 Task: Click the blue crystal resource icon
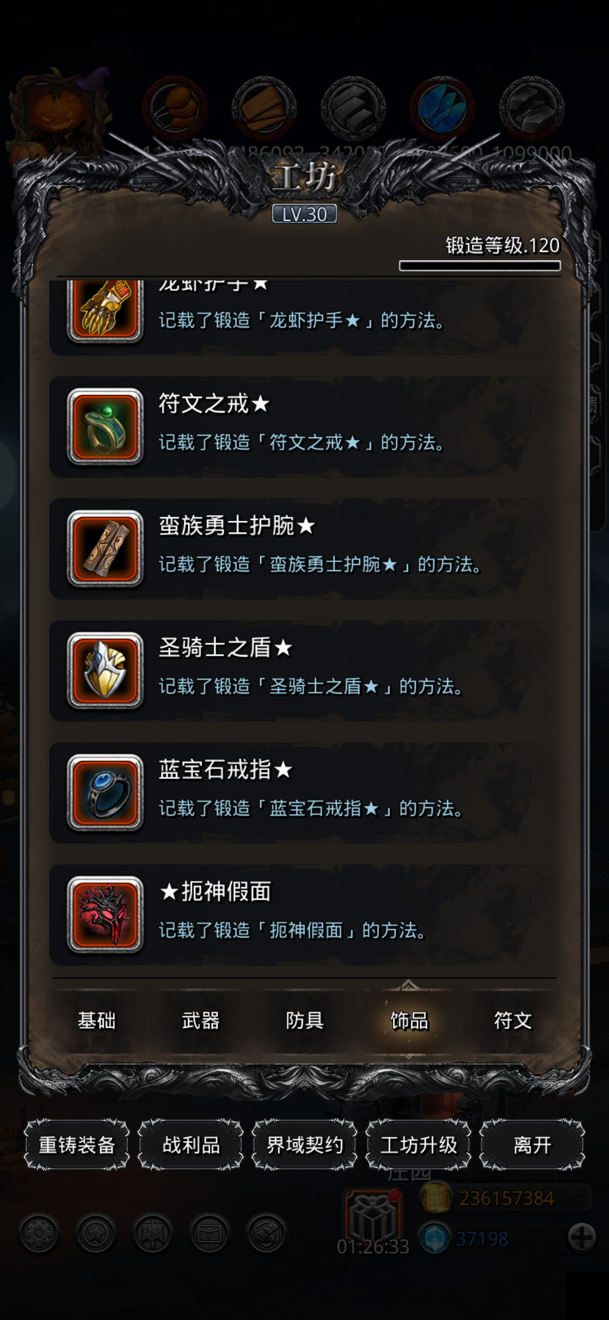[442, 109]
